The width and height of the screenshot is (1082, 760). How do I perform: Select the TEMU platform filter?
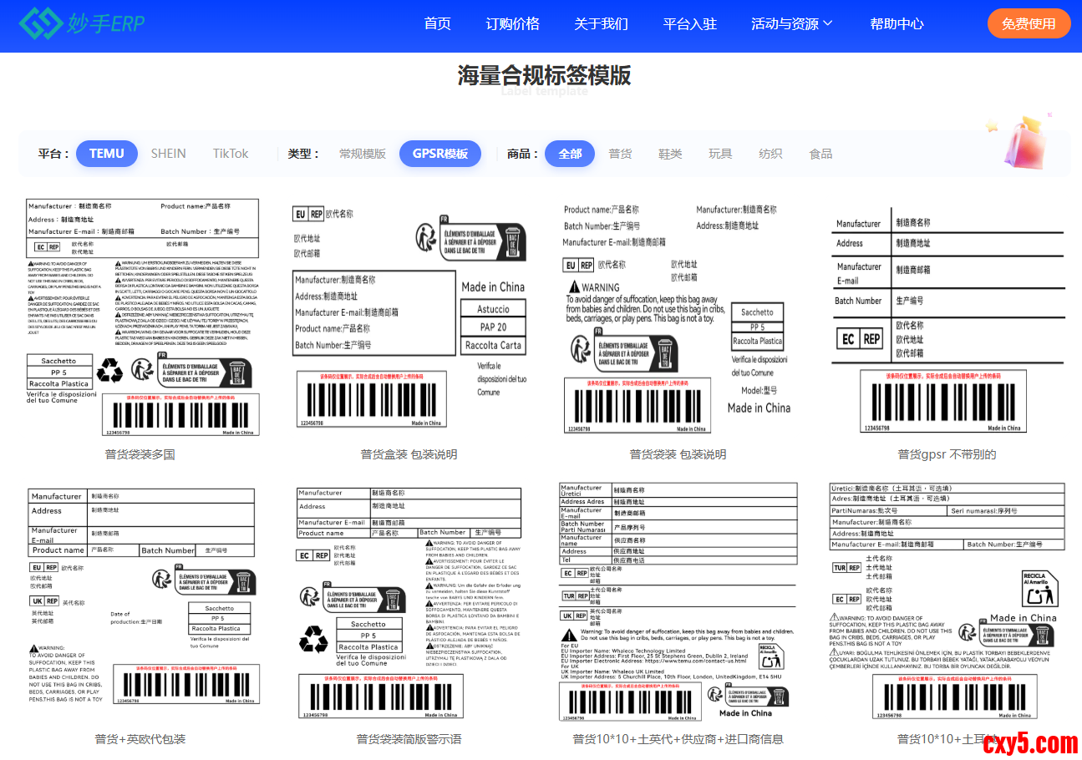click(x=107, y=154)
